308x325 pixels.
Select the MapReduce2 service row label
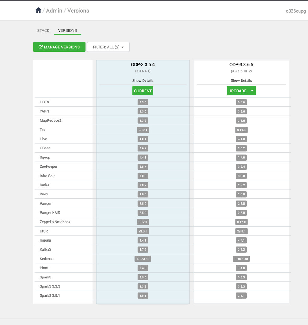(51, 120)
